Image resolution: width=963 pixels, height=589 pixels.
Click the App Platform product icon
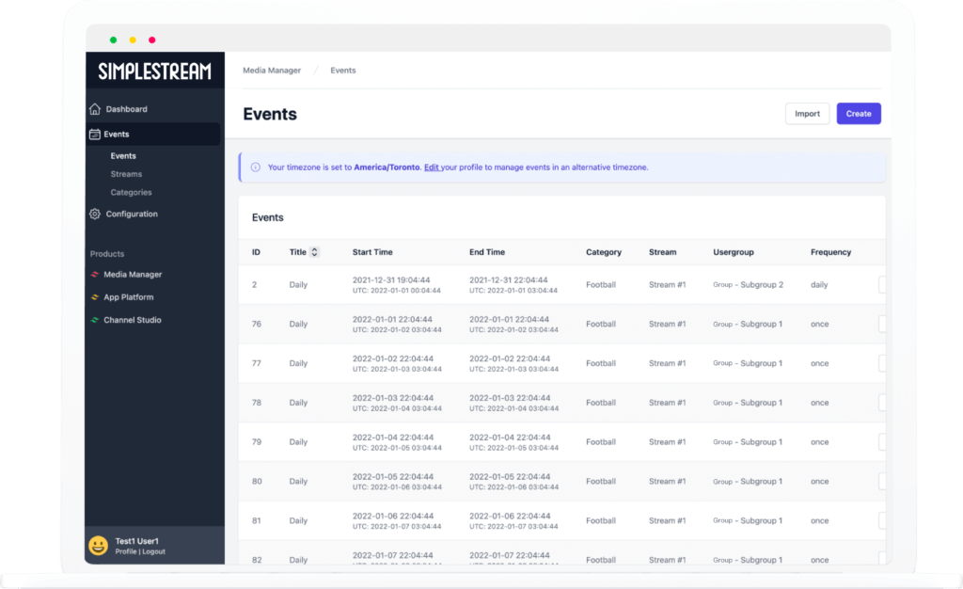click(94, 297)
